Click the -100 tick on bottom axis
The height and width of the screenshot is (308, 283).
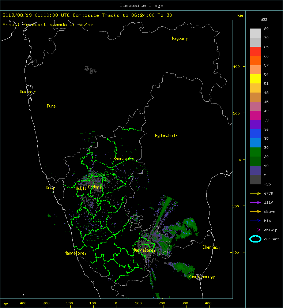tap(92, 303)
